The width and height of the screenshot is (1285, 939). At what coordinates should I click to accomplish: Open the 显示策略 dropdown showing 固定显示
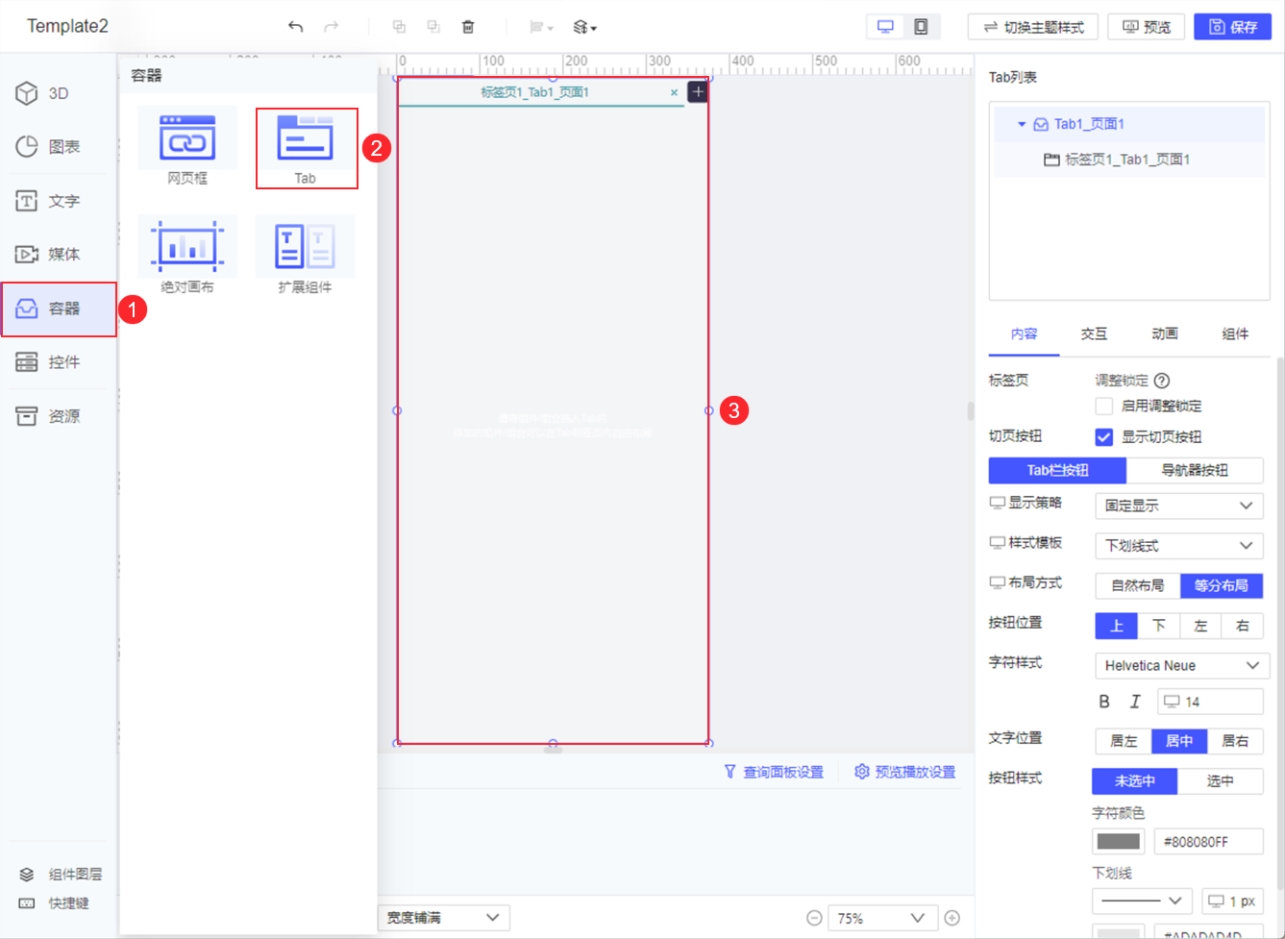1178,506
